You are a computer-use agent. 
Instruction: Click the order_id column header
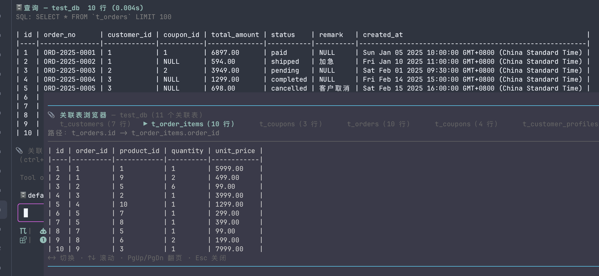pos(92,151)
